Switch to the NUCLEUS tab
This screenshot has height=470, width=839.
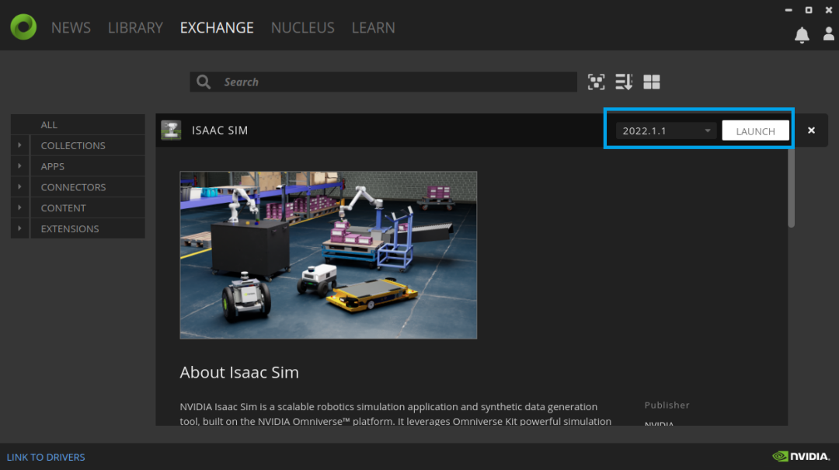pos(302,27)
